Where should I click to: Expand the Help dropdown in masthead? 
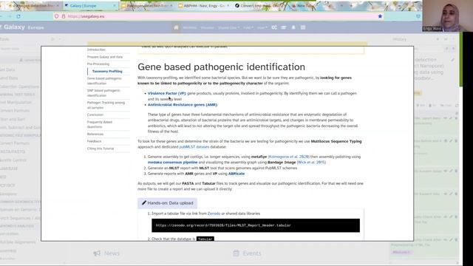[x=248, y=27]
